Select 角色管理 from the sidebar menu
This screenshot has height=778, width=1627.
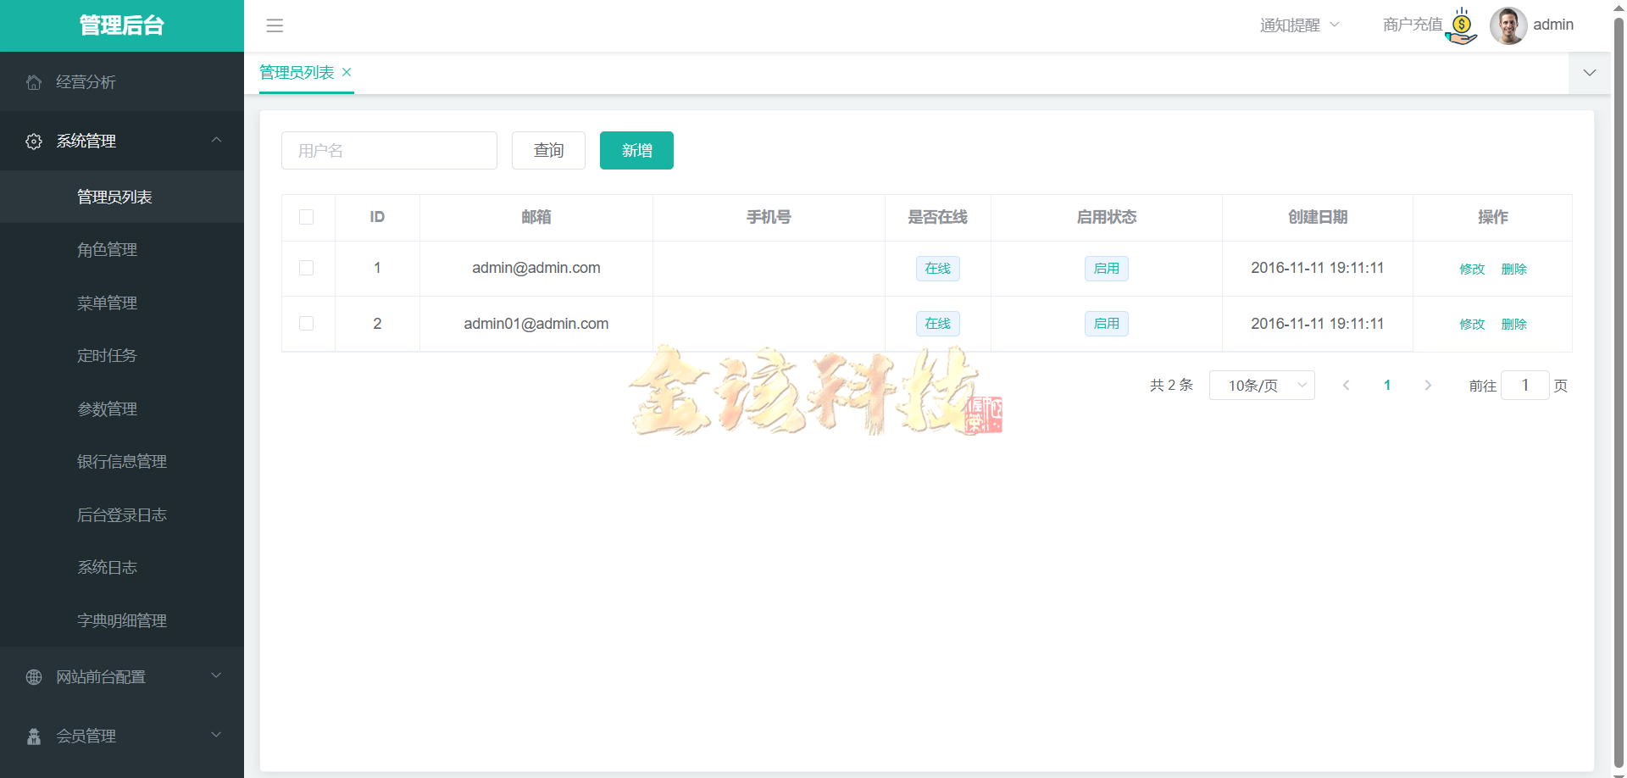click(x=107, y=249)
